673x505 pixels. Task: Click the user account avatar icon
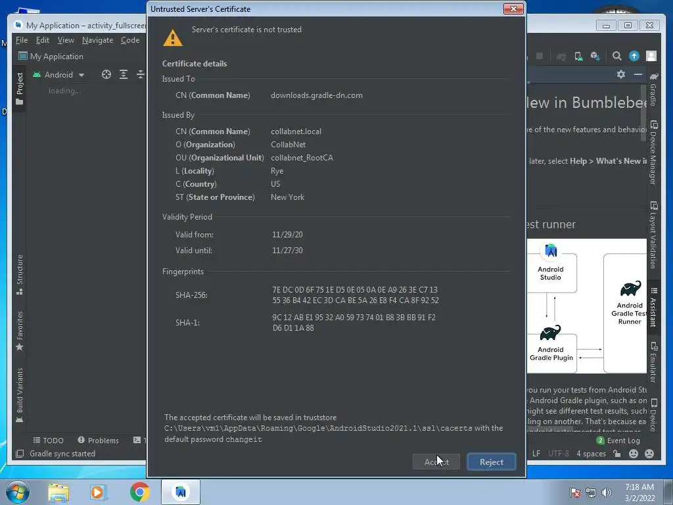(651, 56)
